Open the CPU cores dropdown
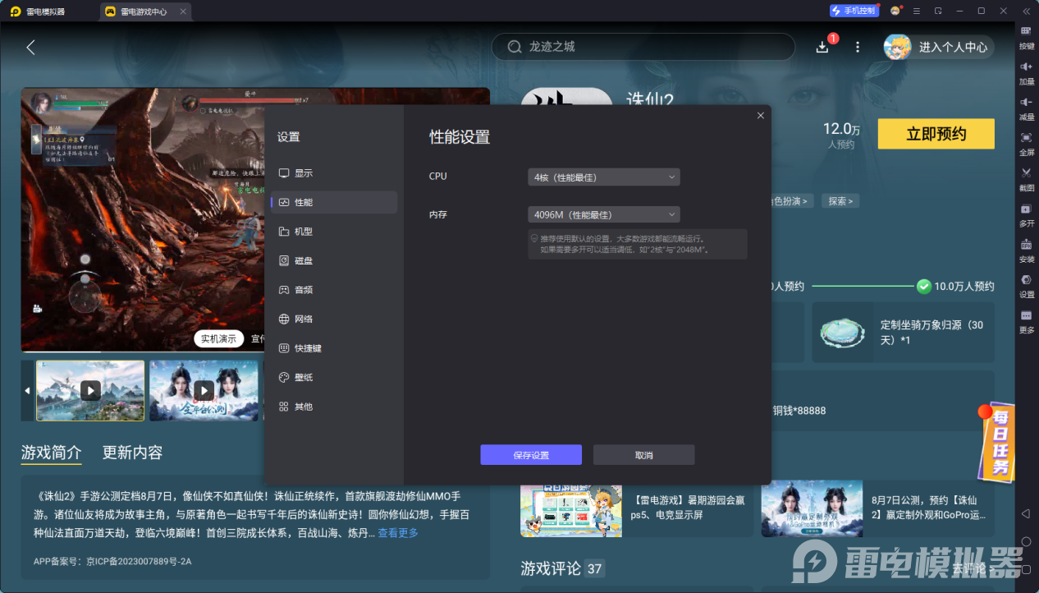1039x593 pixels. pyautogui.click(x=603, y=177)
